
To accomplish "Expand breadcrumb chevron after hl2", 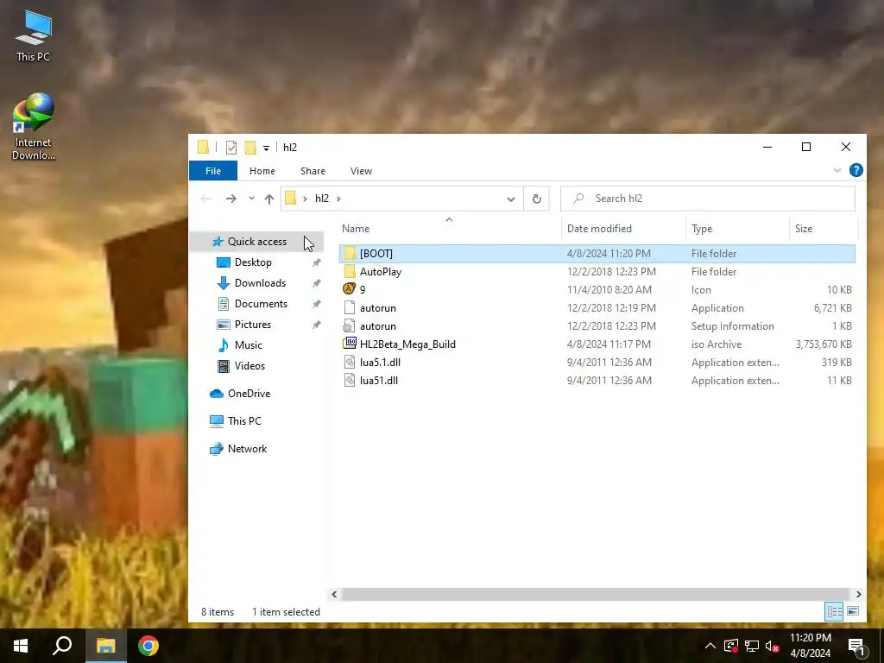I will pyautogui.click(x=338, y=199).
